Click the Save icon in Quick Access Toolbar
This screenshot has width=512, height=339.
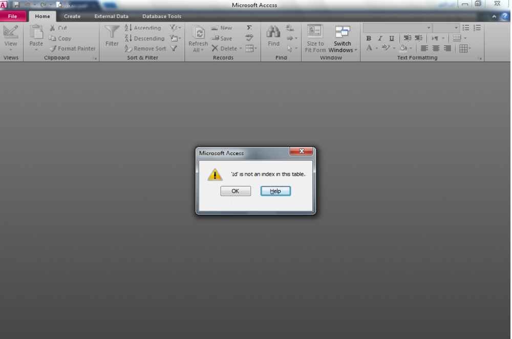coord(16,5)
